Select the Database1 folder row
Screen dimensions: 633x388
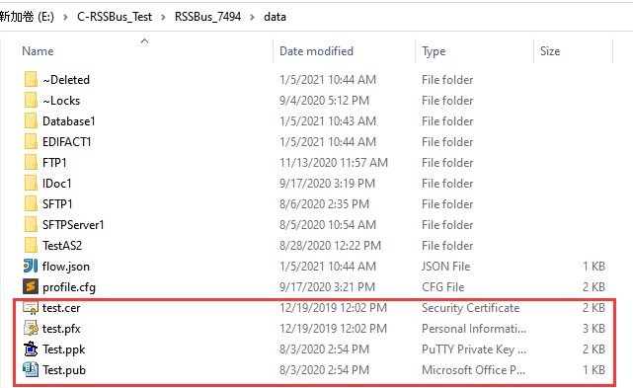317,121
